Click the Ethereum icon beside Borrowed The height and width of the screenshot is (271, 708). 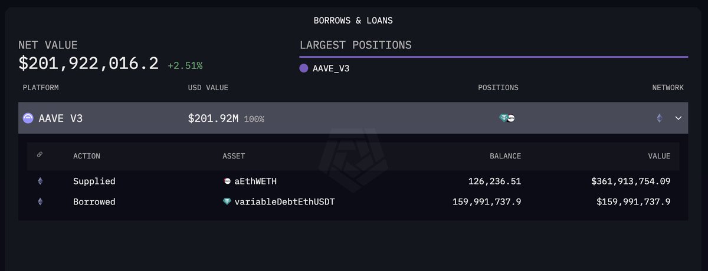point(40,202)
